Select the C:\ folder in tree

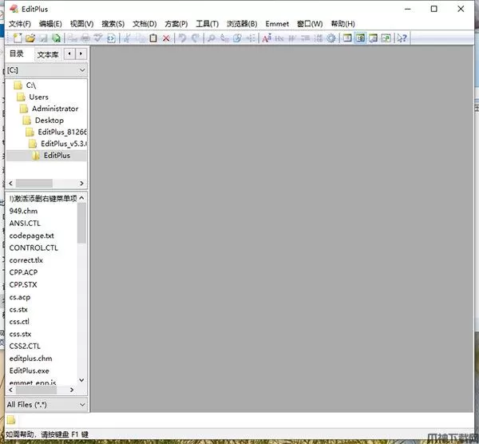pyautogui.click(x=31, y=85)
